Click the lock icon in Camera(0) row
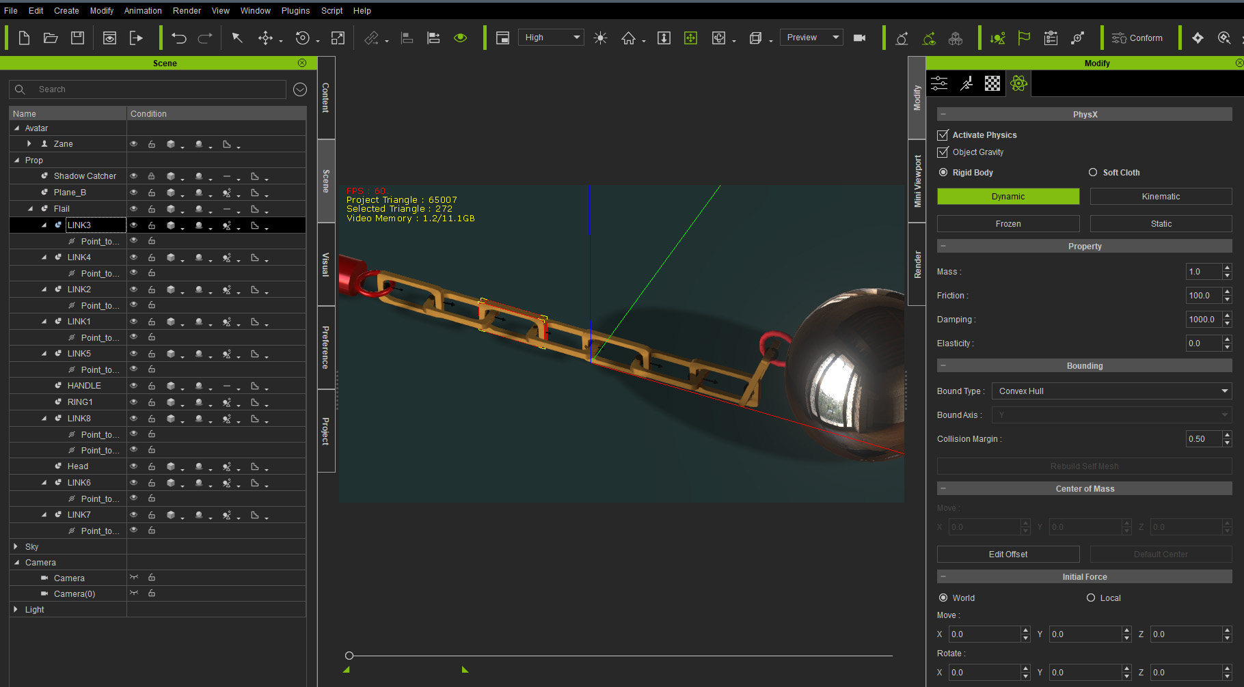This screenshot has width=1244, height=687. tap(152, 593)
